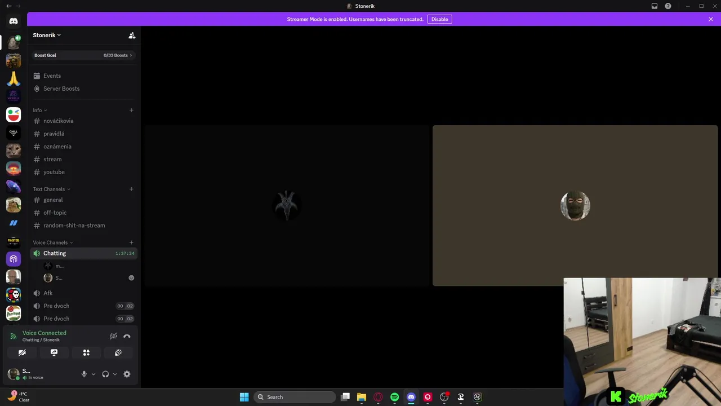This screenshot has height=406, width=721.
Task: Click the Voice Connected signal strength icon
Action: [x=14, y=336]
